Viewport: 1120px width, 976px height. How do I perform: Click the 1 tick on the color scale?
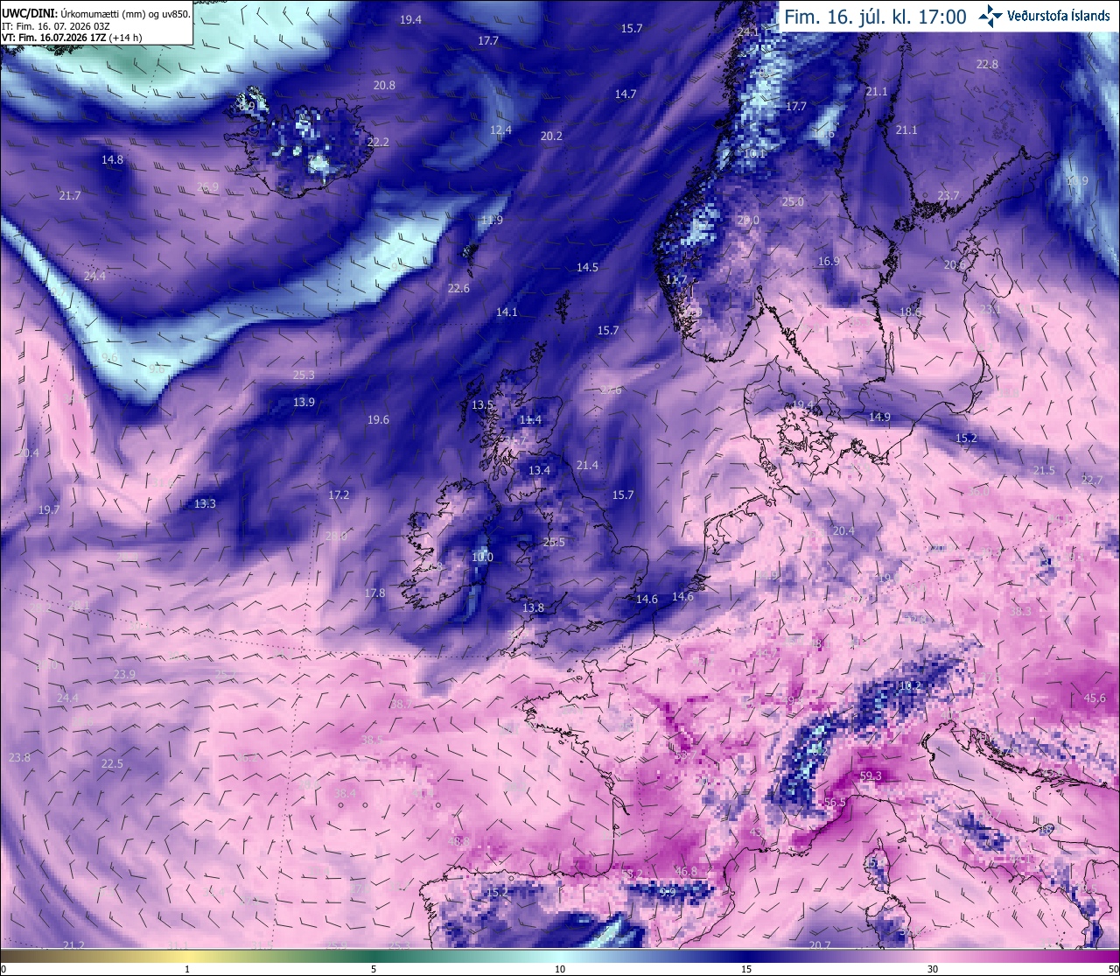(187, 969)
